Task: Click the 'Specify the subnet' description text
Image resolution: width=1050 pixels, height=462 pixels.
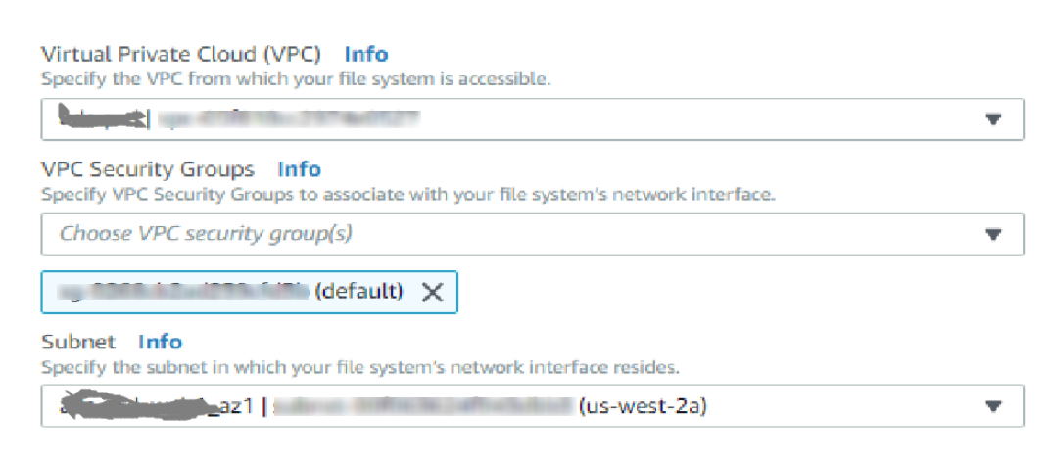Action: tap(359, 367)
